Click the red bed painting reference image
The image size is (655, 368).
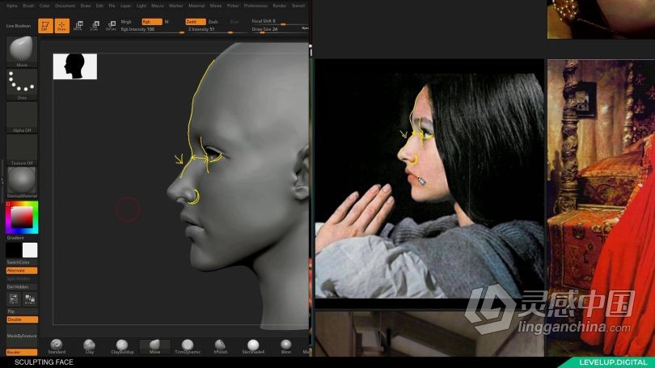[601, 208]
